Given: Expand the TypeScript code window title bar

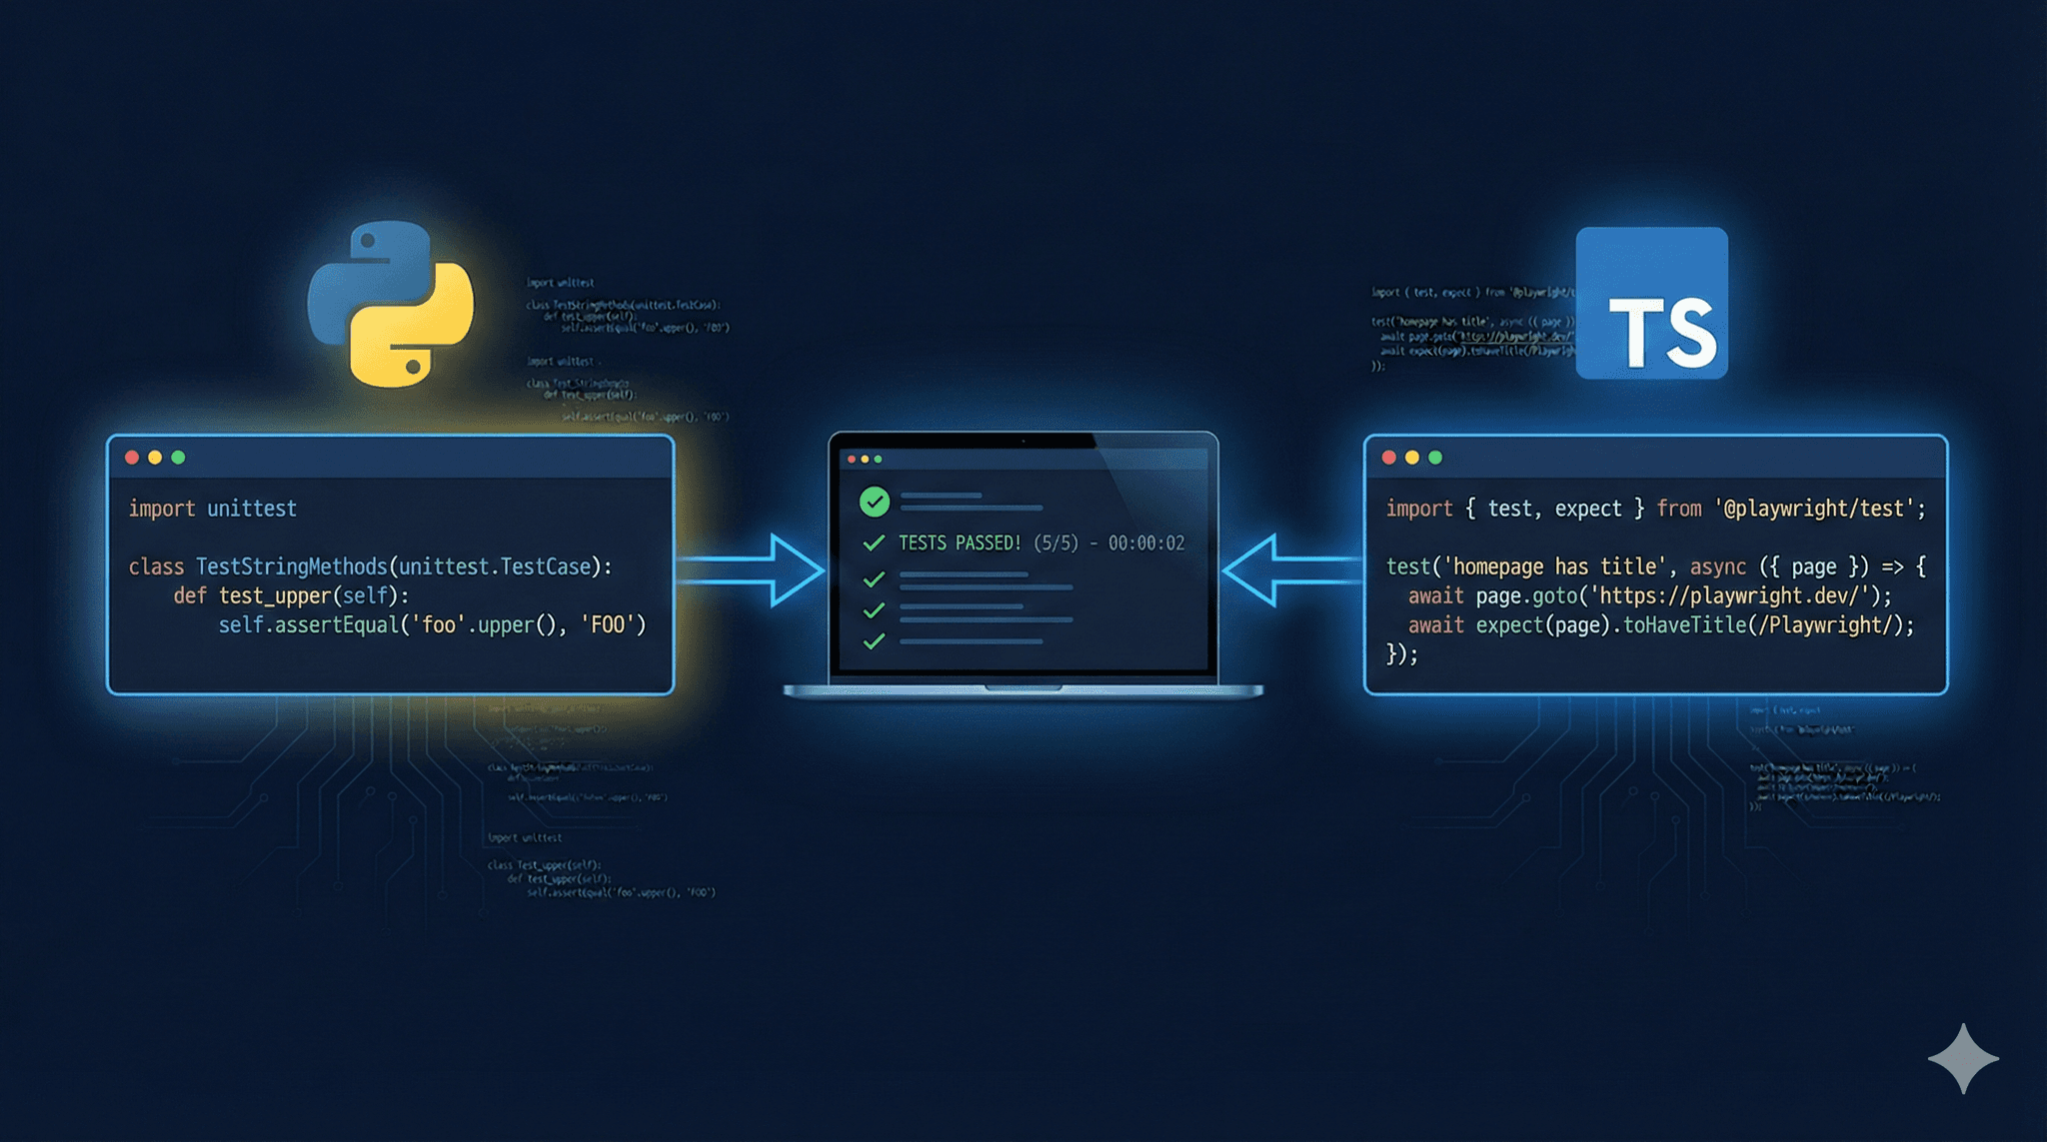Looking at the screenshot, I should point(1654,456).
